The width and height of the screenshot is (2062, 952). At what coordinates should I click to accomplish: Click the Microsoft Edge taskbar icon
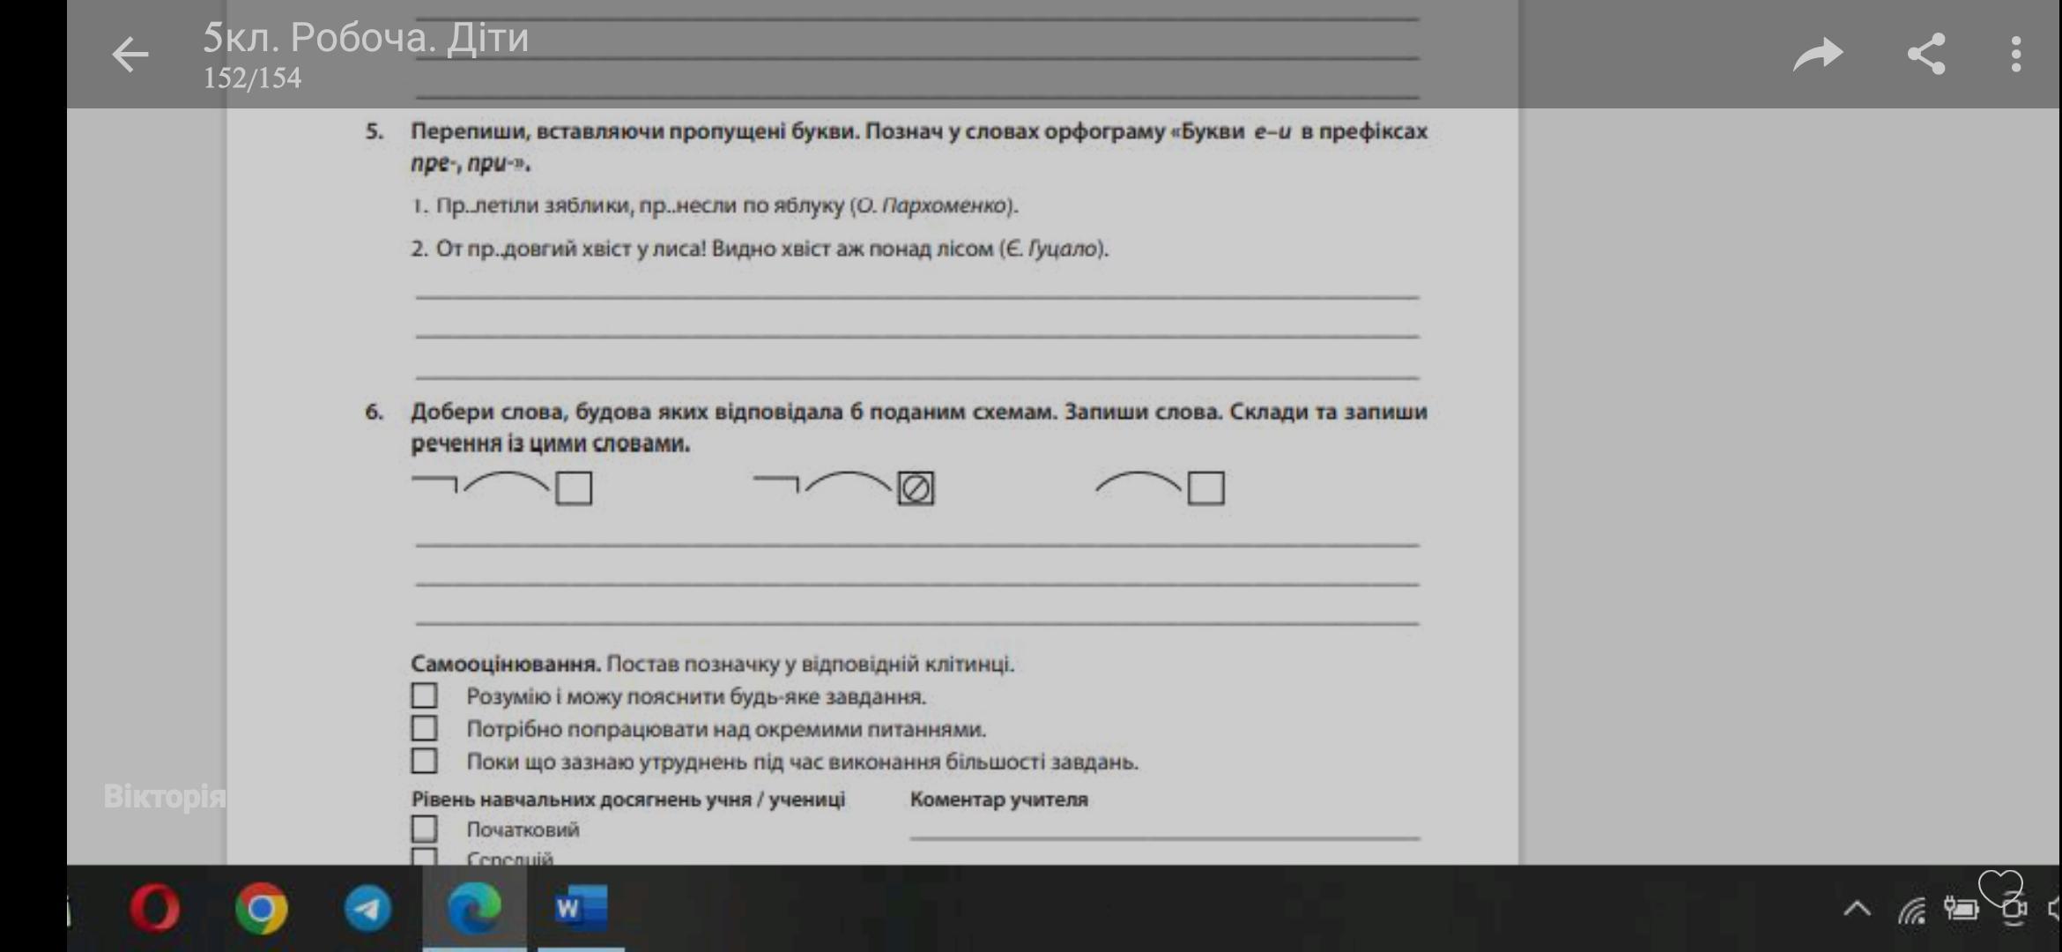(474, 908)
